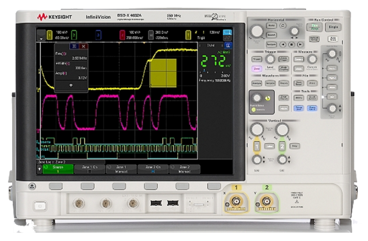Click the power button on front panel
368x241 pixels.
pyautogui.click(x=40, y=206)
